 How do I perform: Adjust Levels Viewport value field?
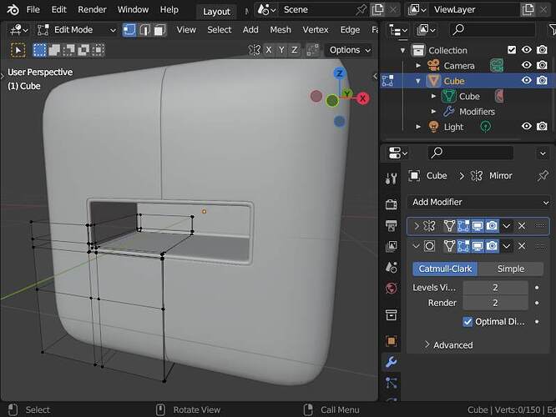pyautogui.click(x=495, y=288)
